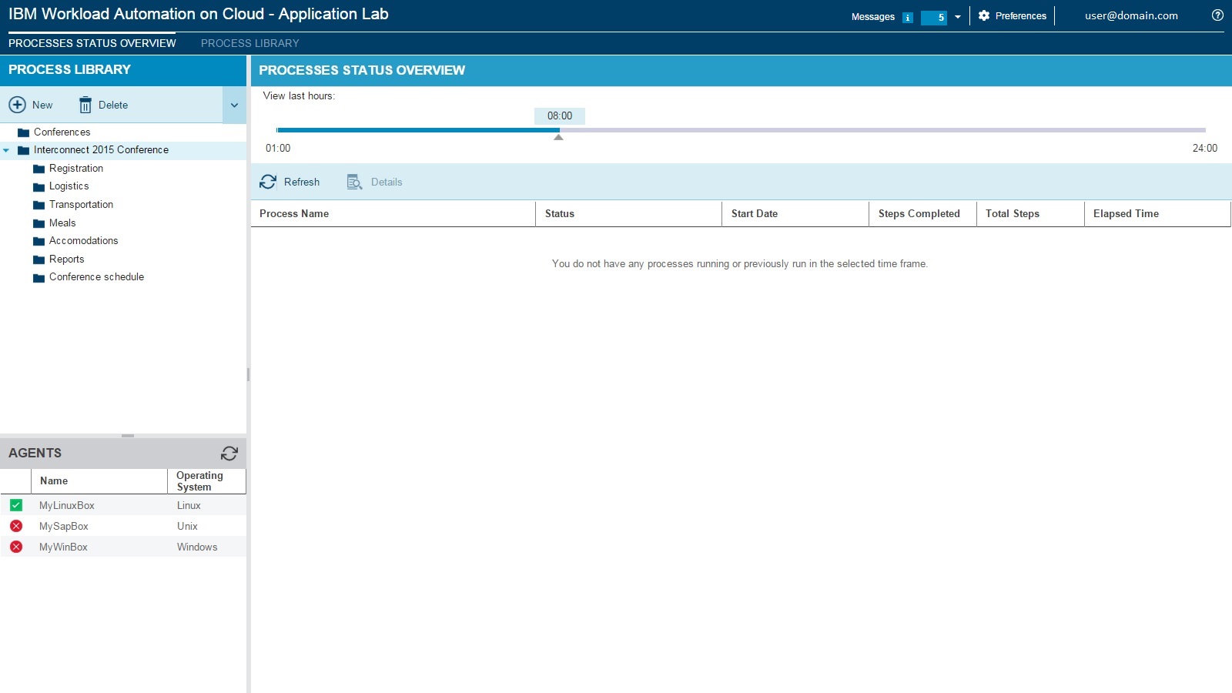Switch to Process Library tab
1232x693 pixels.
pyautogui.click(x=250, y=43)
